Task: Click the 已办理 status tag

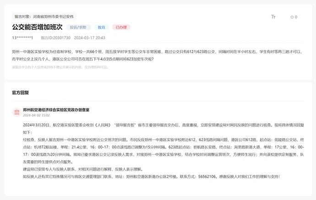Action: [x=121, y=27]
